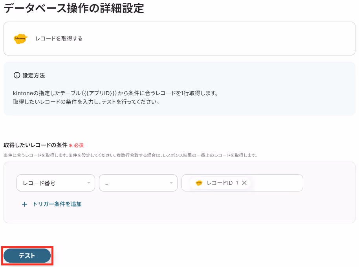
Task: Click the kintone icon in the レコードID chip
Action: (x=199, y=183)
